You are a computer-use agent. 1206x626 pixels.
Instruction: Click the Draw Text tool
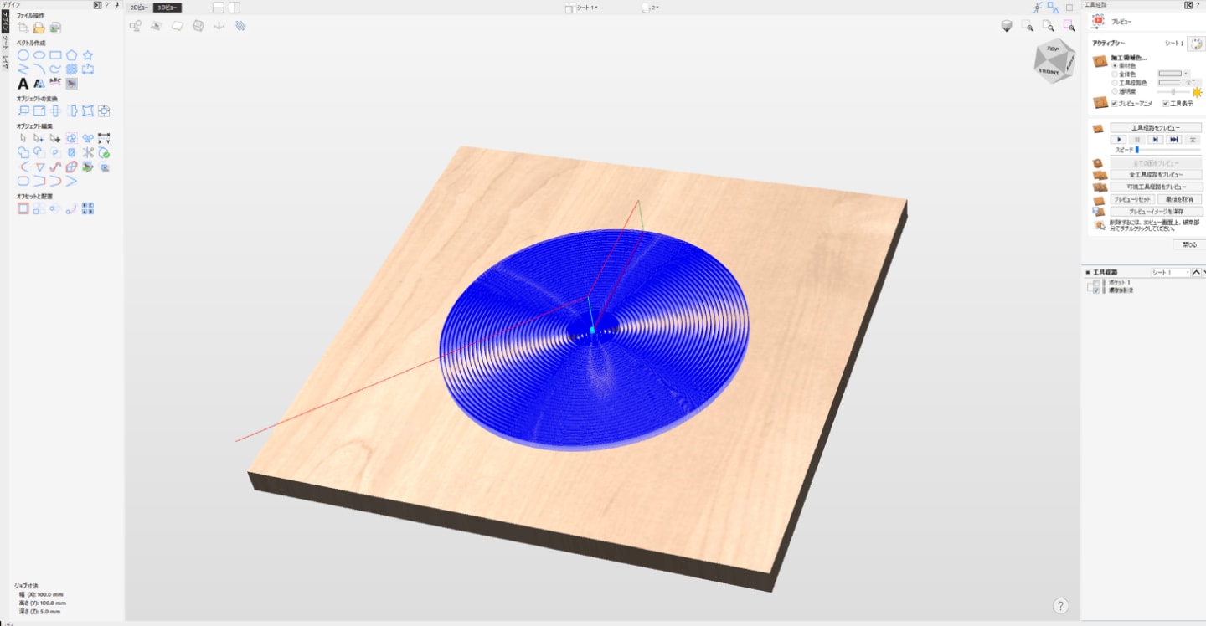(x=23, y=83)
